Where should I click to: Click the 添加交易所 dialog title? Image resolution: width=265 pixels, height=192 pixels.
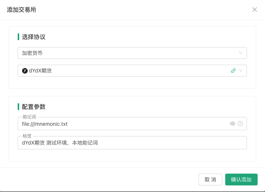[x=21, y=10]
